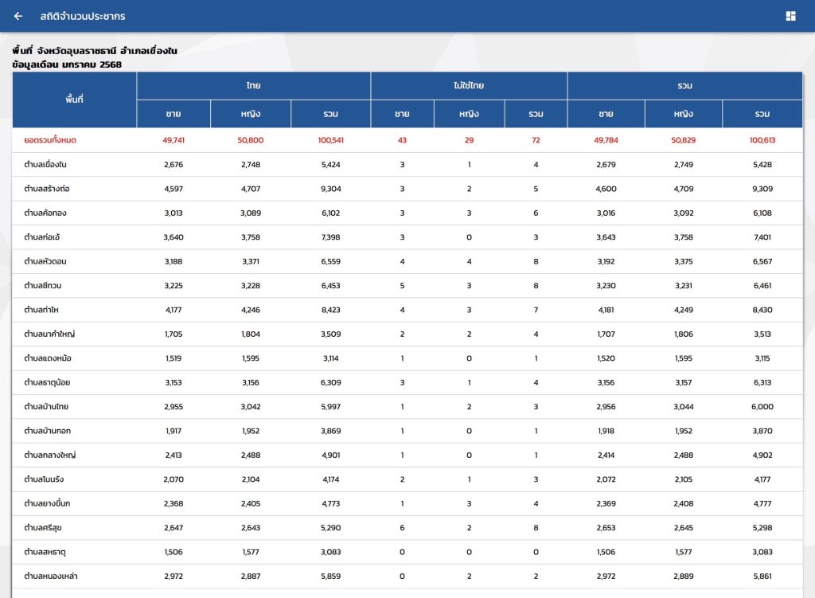The width and height of the screenshot is (815, 598).
Task: Click the ไทย group column header
Action: pos(253,85)
